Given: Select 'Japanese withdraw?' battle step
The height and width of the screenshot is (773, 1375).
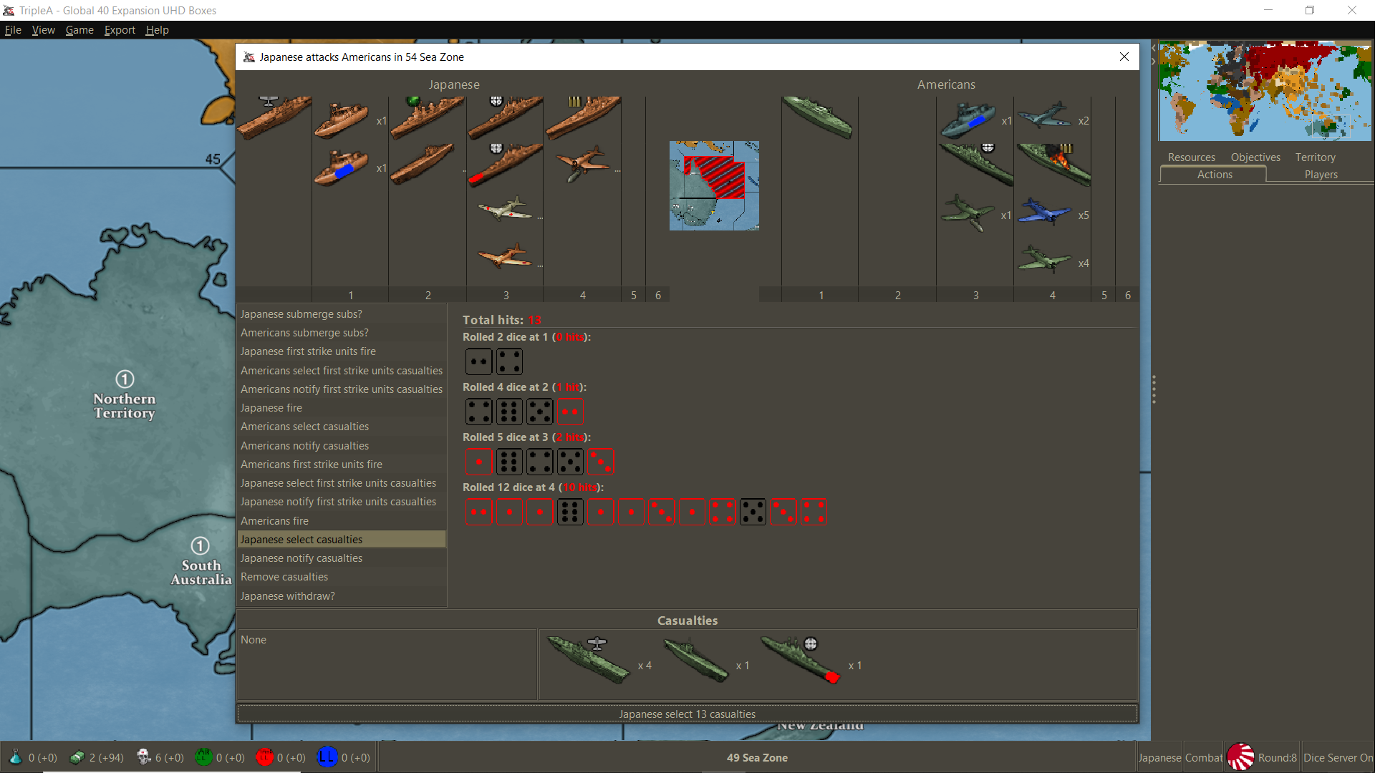Looking at the screenshot, I should coord(288,595).
